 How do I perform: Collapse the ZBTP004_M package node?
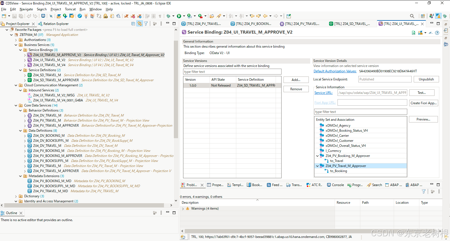(x=11, y=35)
